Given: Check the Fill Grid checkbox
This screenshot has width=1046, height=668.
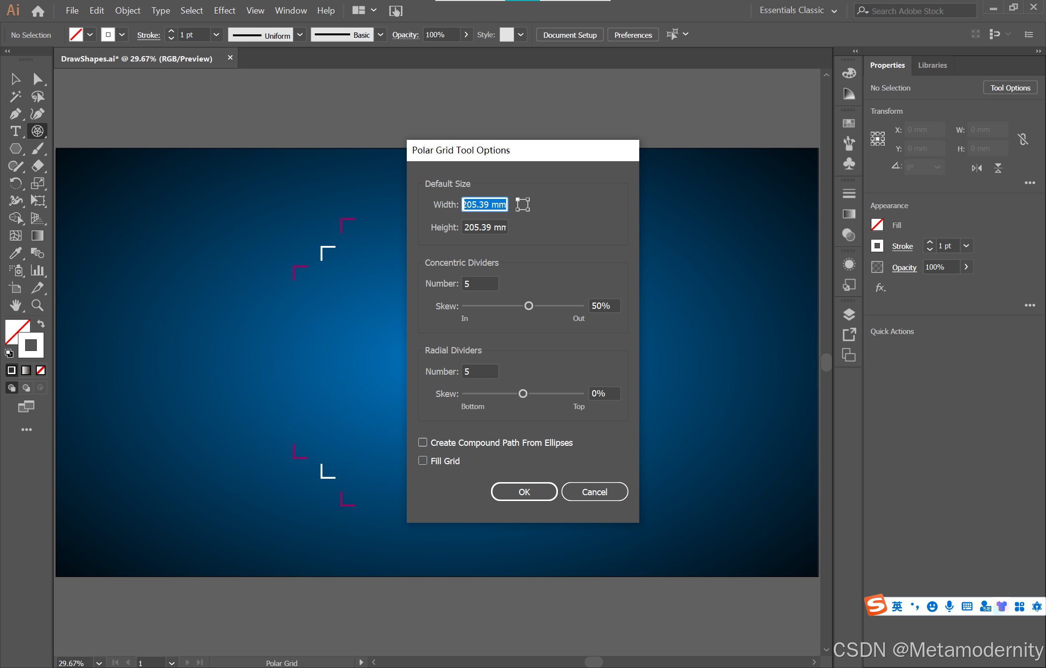Looking at the screenshot, I should pos(423,461).
